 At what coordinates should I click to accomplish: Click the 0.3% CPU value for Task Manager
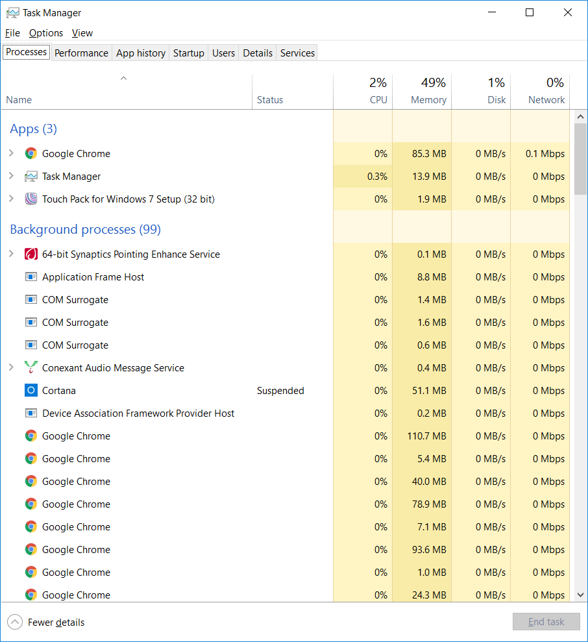[377, 177]
